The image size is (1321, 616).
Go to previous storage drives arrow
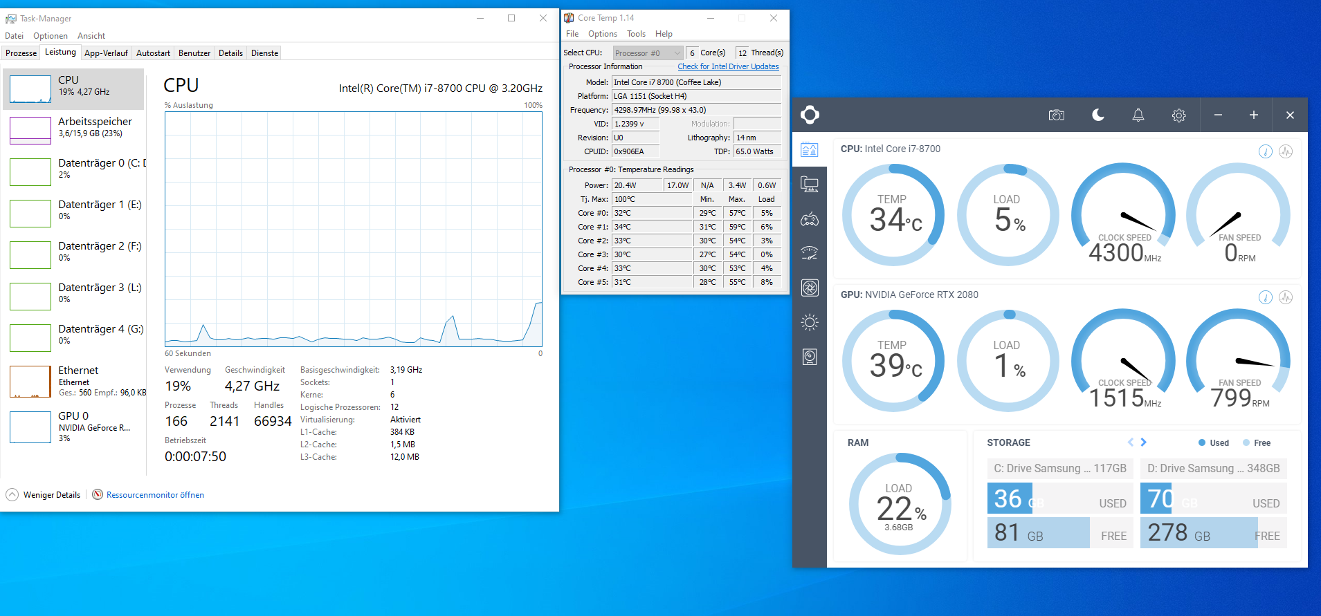click(1131, 442)
